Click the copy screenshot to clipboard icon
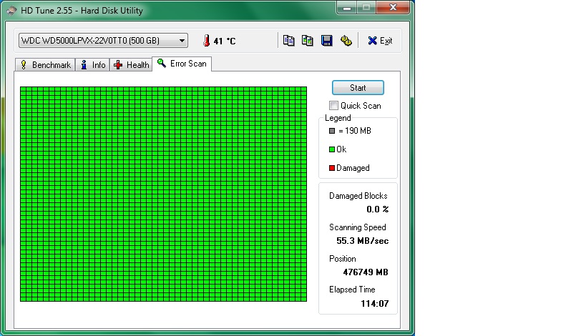Viewport: 586px width, 336px height. [x=308, y=40]
